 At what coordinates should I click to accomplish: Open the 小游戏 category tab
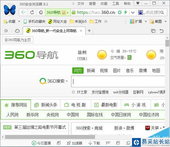136,105
